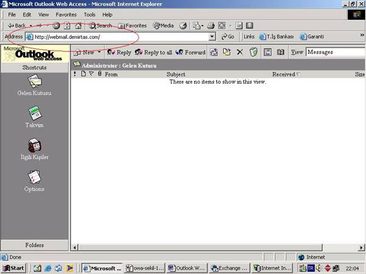Viewport: 366px width, 274px height.
Task: Open the Address Book icon
Action: pyautogui.click(x=281, y=52)
